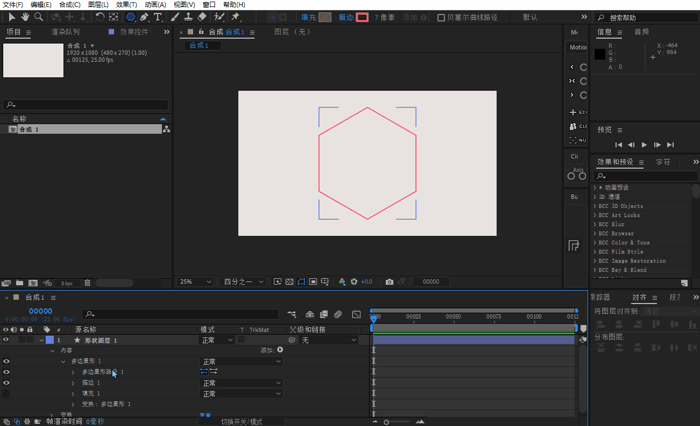Open the parent link 无 dropdown

(x=328, y=340)
